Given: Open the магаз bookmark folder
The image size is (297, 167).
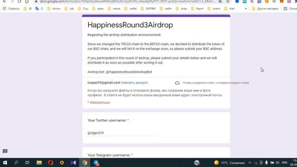Looking at the screenshot, I should click(x=114, y=8).
